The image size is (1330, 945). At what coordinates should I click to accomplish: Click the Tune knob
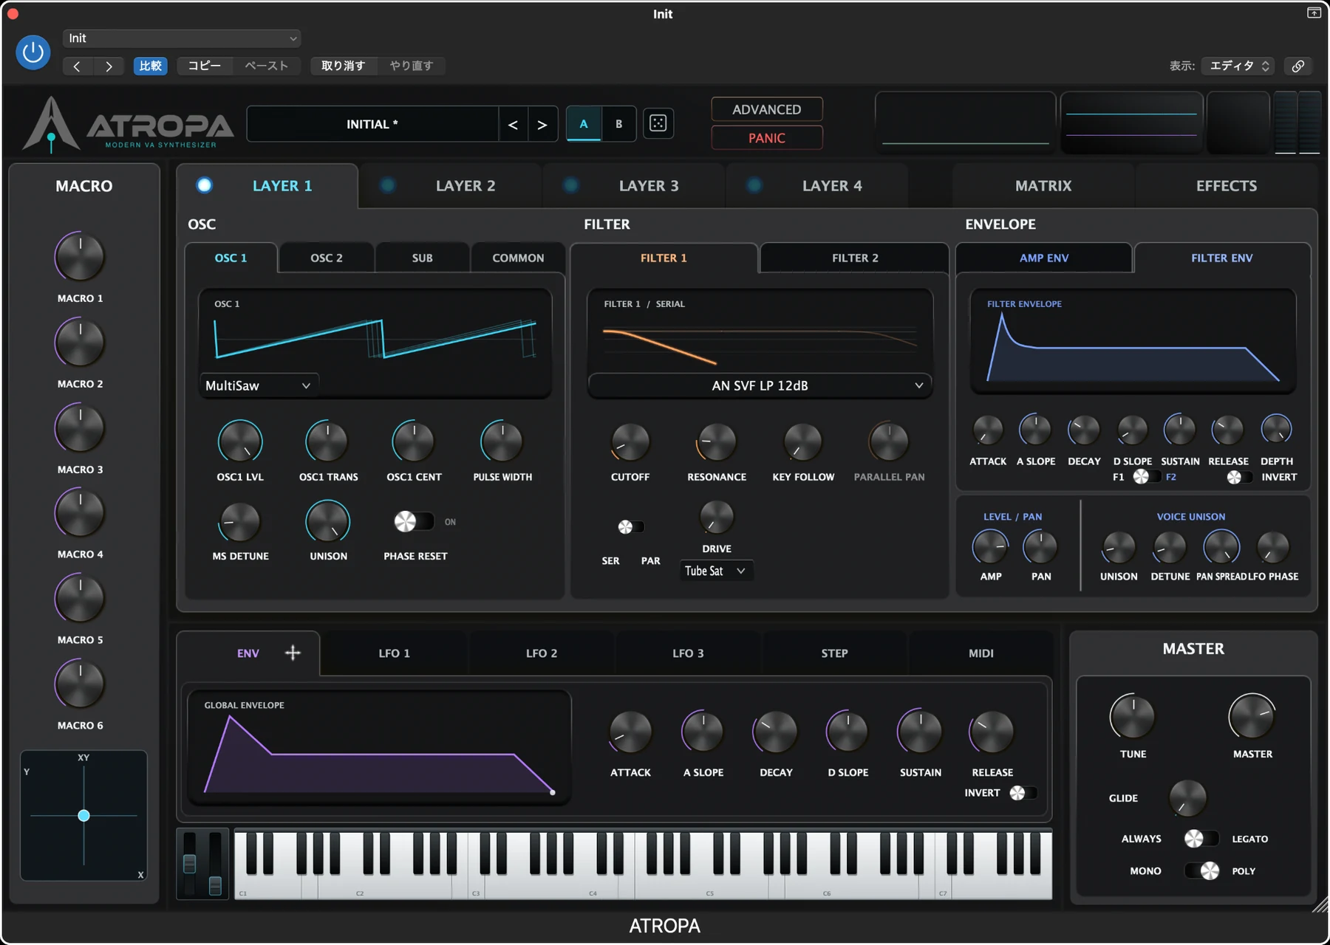(1132, 716)
